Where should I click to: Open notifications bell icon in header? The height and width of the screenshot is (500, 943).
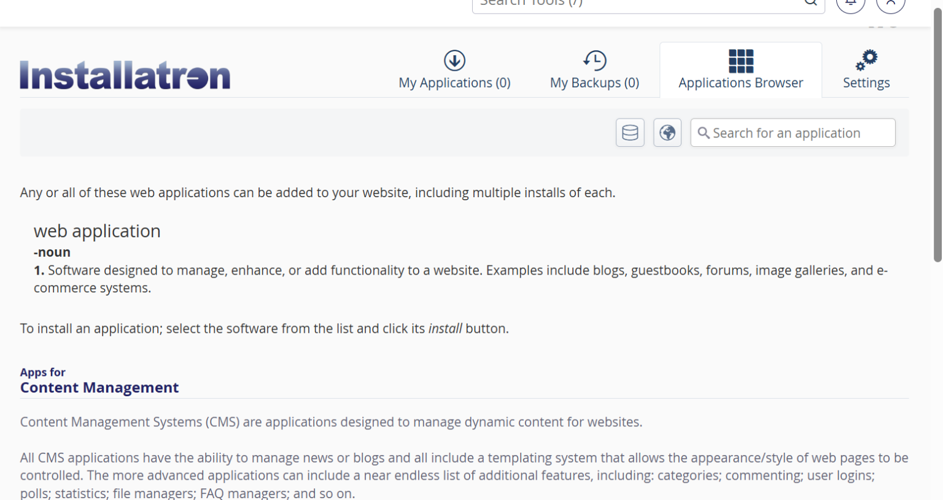point(850,2)
